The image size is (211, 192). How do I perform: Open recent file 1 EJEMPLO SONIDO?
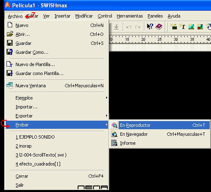tap(35, 137)
